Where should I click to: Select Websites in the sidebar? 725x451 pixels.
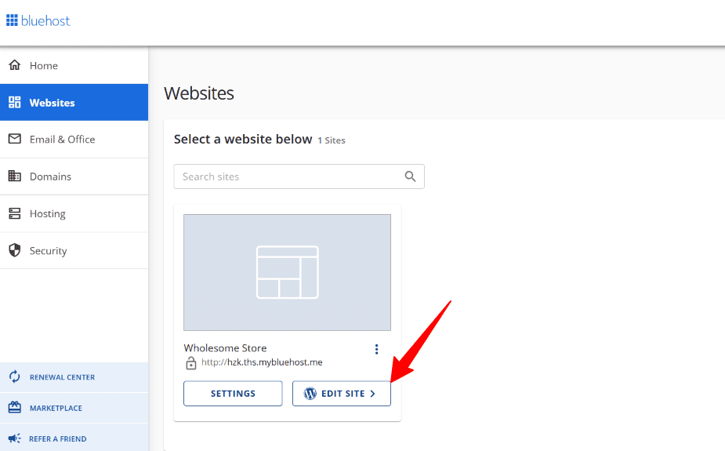coord(74,102)
